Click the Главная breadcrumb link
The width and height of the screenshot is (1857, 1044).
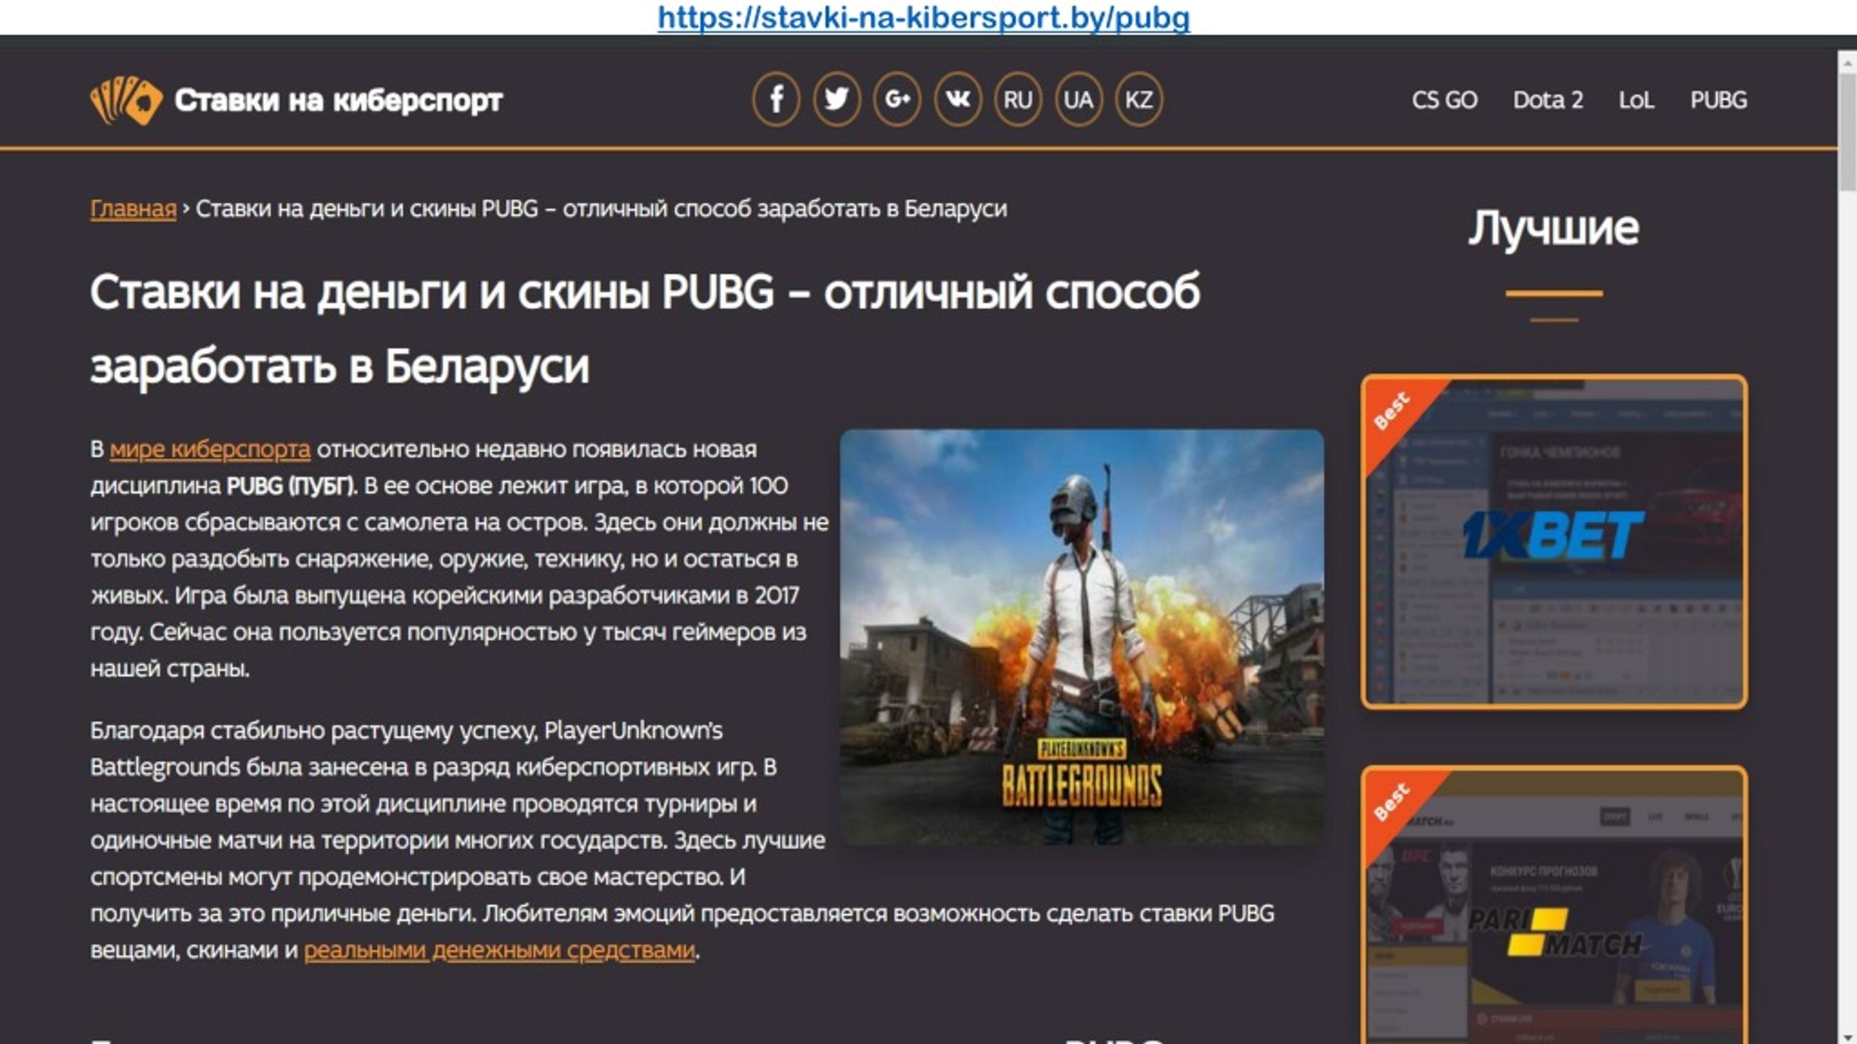[x=133, y=209]
